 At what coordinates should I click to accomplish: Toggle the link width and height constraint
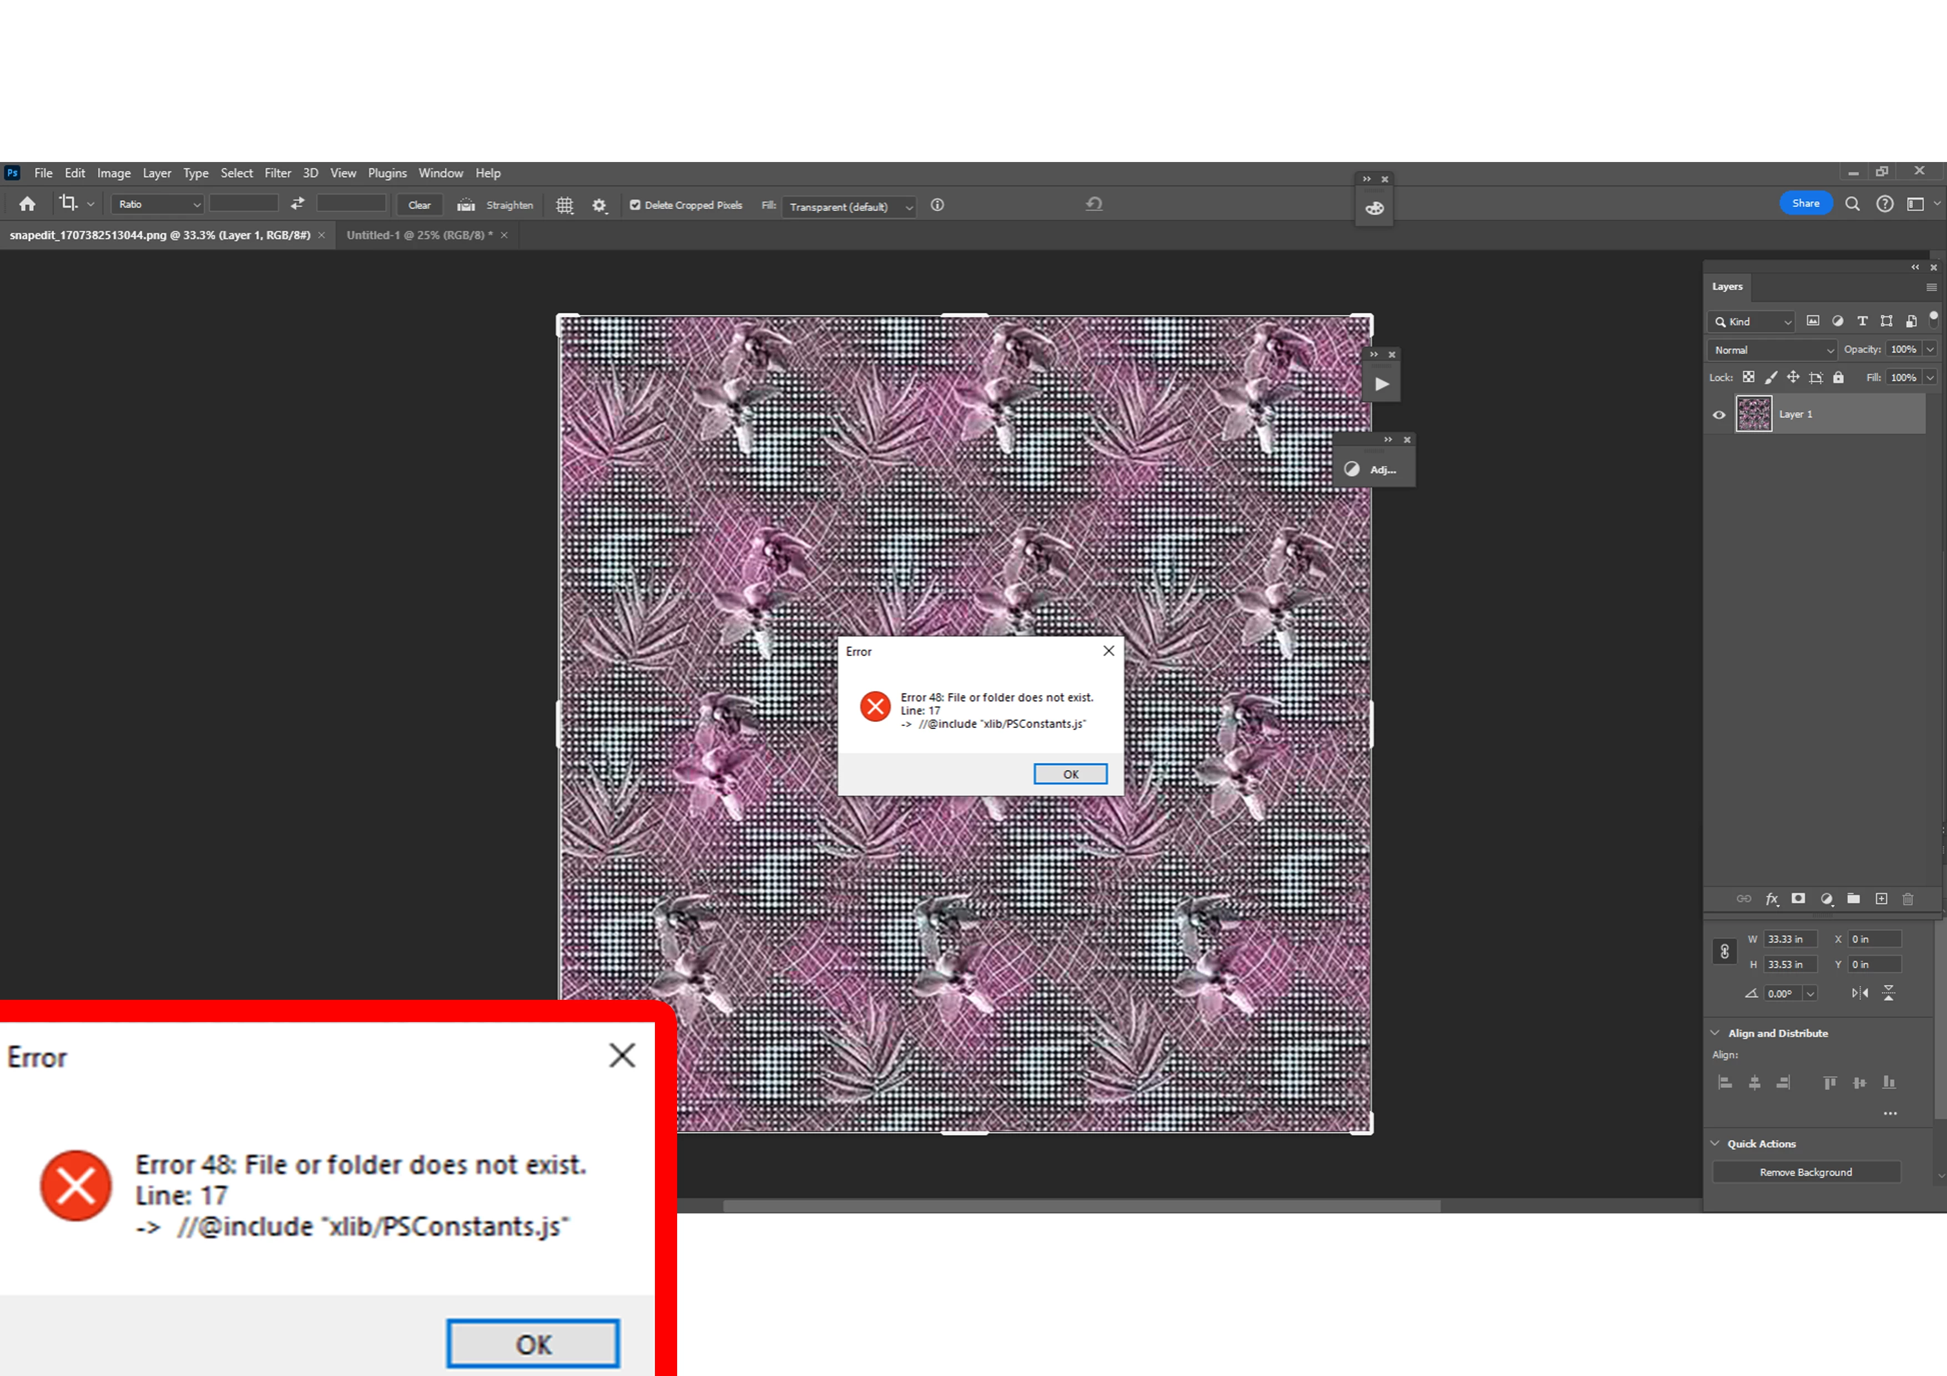(1724, 951)
